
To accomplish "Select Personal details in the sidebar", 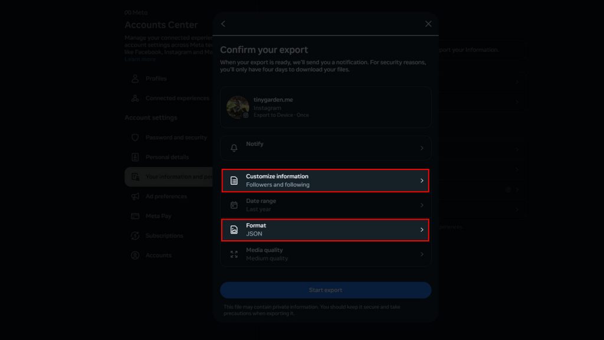I will (167, 157).
